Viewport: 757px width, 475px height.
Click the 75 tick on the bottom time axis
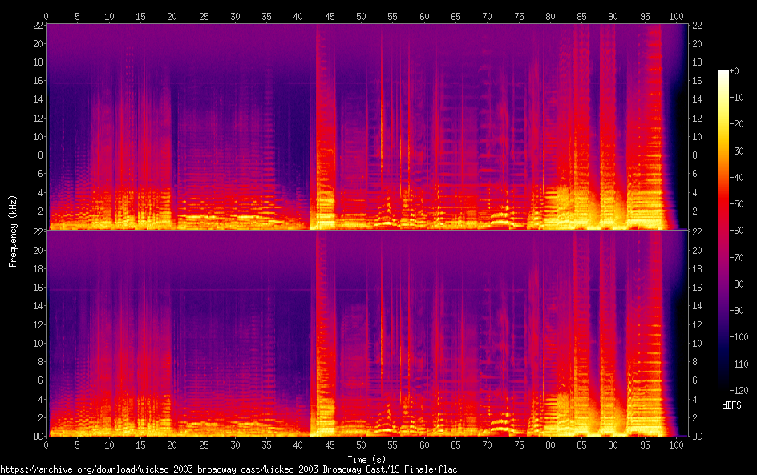(519, 445)
